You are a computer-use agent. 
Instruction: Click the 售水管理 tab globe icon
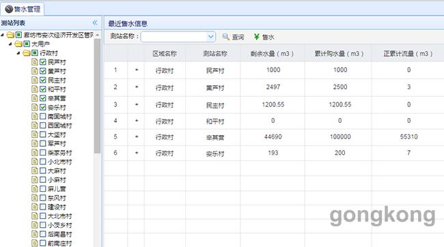[9, 9]
